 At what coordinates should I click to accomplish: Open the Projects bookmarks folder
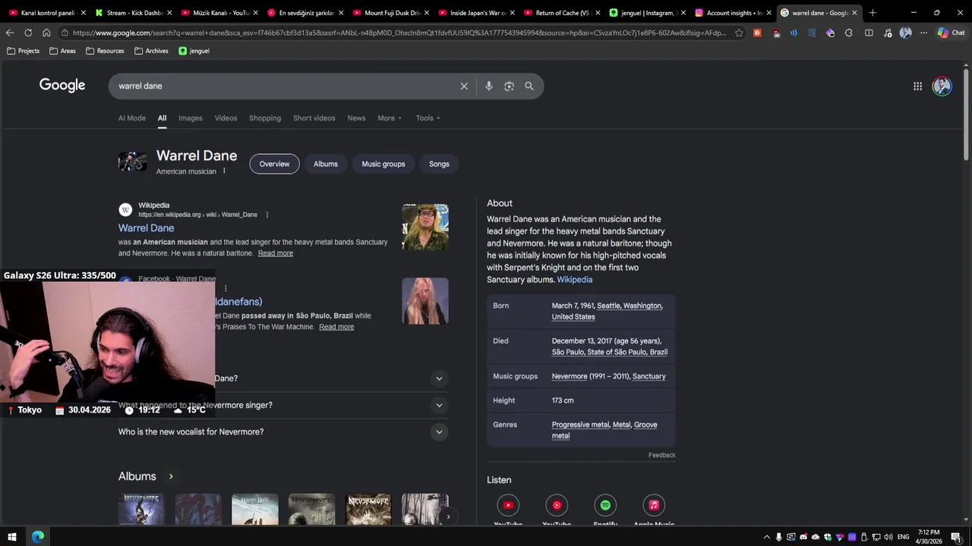(x=23, y=51)
